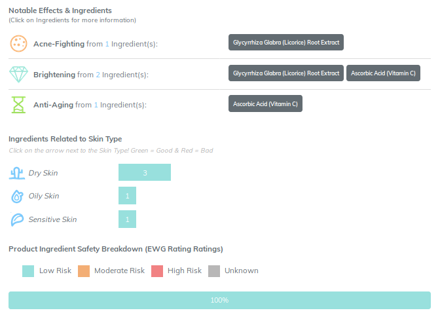This screenshot has width=440, height=319.
Task: Open Ascorbic Acid tag in Brightening row
Action: (x=383, y=73)
